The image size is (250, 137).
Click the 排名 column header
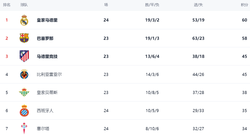coord(7,5)
